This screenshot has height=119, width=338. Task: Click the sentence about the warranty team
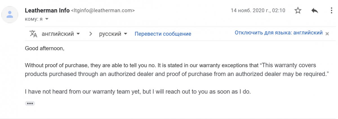137,92
